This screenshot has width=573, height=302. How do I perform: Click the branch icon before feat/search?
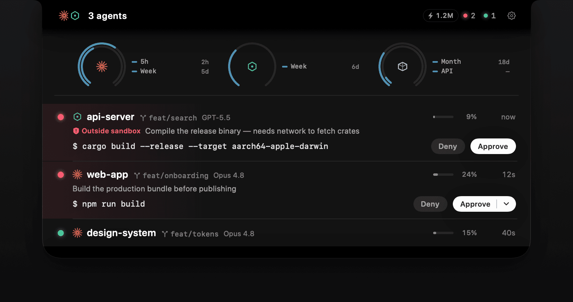[143, 118]
